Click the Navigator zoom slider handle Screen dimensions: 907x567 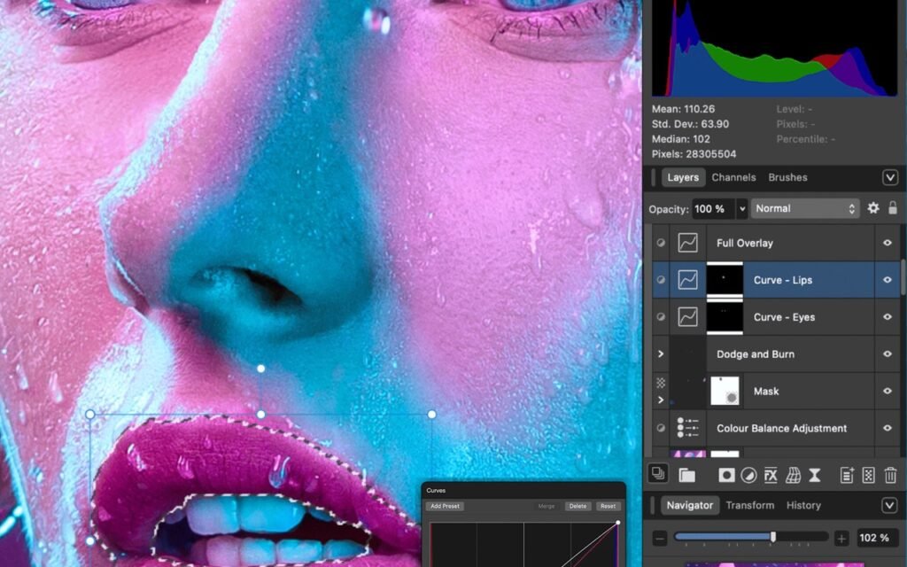tap(772, 537)
